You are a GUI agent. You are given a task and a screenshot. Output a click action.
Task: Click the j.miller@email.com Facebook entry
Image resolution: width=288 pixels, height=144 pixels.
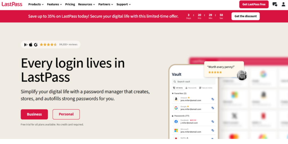(x=189, y=123)
